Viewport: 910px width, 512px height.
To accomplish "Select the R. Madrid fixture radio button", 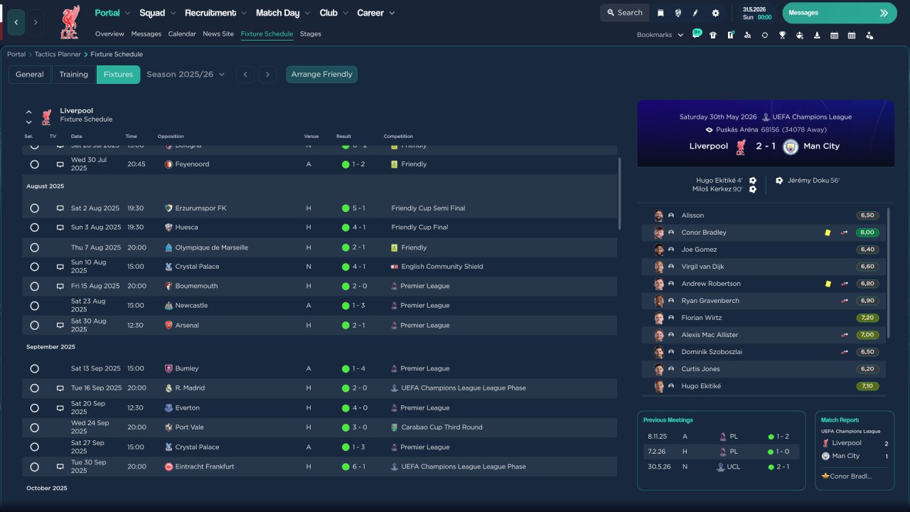I will 34,388.
